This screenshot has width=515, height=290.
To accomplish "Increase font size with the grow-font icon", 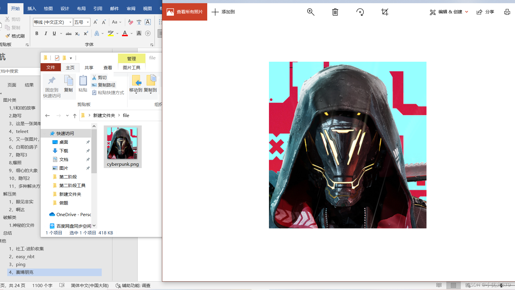I will (95, 22).
